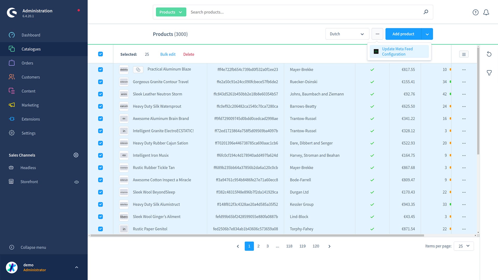
Task: Open the filter funnel icon
Action: pos(489,73)
